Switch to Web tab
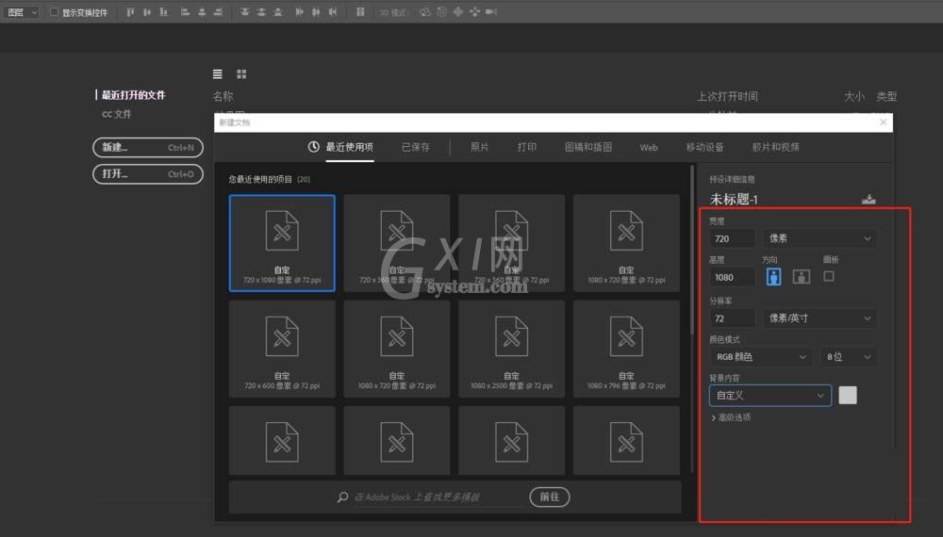943x537 pixels. coord(649,147)
